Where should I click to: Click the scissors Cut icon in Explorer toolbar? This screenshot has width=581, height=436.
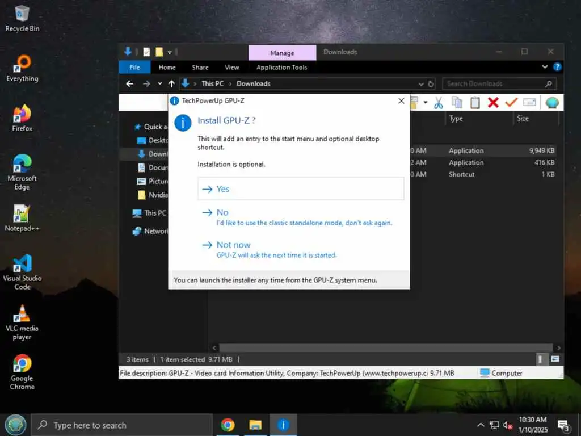(x=439, y=103)
